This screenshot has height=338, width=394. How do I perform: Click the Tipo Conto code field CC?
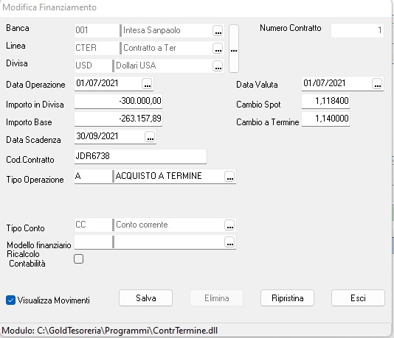[x=93, y=225]
